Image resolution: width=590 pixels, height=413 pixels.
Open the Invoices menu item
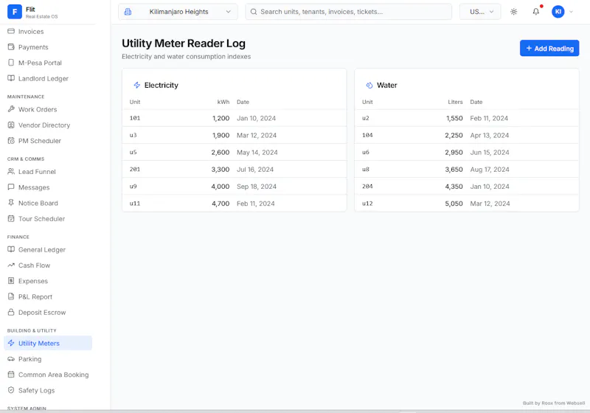tap(48, 31)
